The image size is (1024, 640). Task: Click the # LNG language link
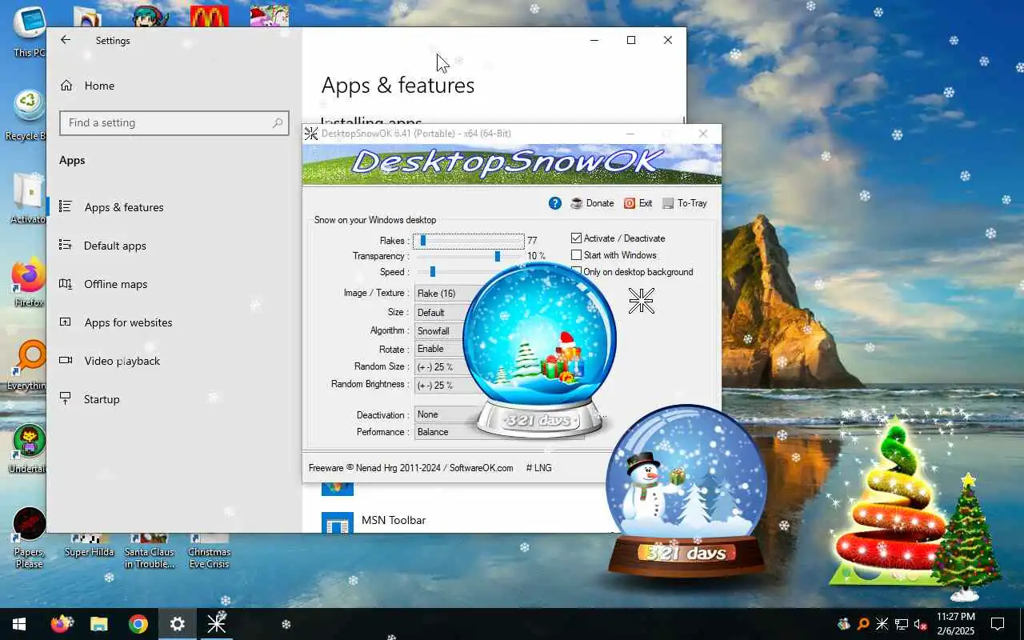click(x=538, y=468)
